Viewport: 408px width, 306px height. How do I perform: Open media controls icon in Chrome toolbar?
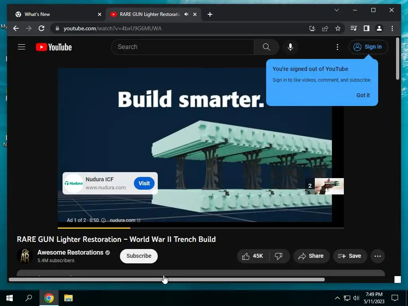coord(353,28)
